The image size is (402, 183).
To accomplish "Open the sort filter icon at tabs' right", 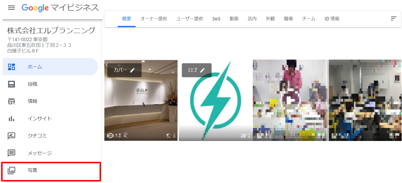I will pyautogui.click(x=393, y=19).
